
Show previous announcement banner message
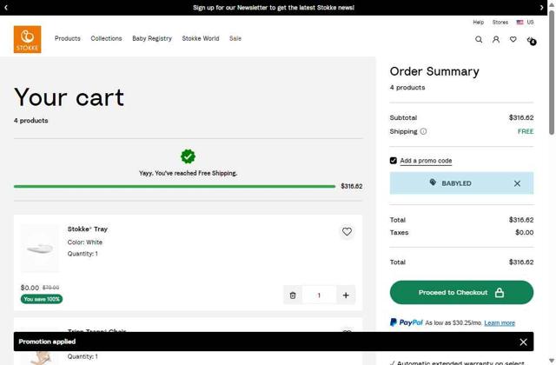tap(6, 7)
